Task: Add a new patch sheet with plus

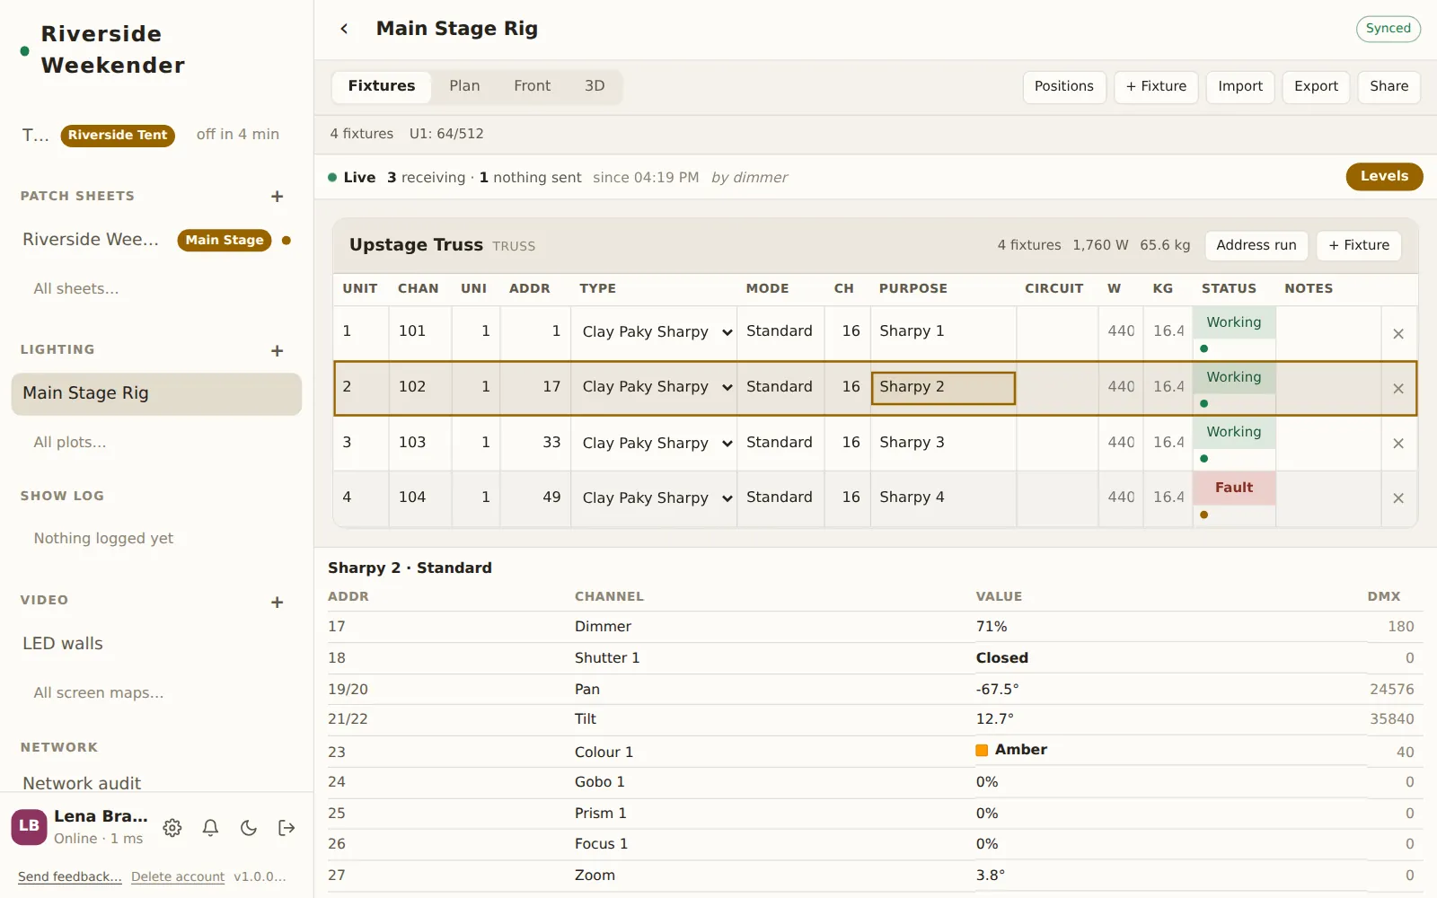Action: pos(278,197)
